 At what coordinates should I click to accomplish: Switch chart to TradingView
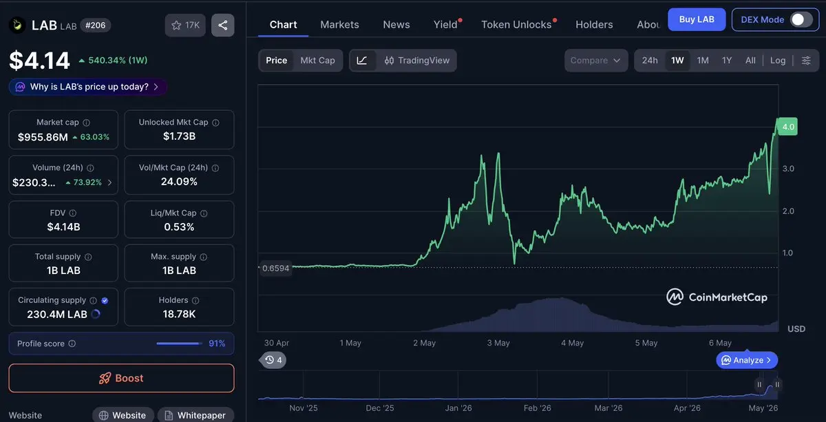pos(416,61)
